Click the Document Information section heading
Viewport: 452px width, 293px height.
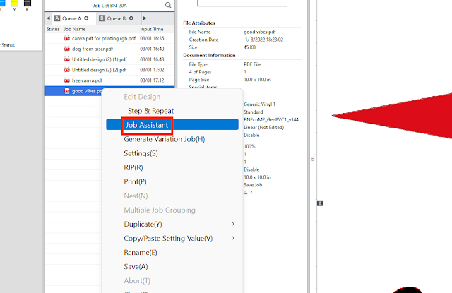(209, 55)
